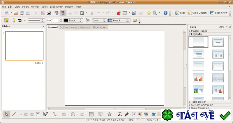This screenshot has width=233, height=123.
Task: Expand the Custom Animation panel
Action: pos(202,105)
